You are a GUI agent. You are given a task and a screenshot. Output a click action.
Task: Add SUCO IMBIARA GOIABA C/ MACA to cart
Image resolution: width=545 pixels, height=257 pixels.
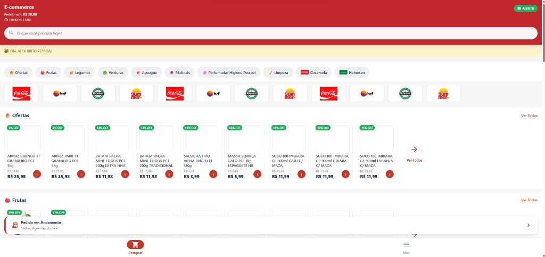click(x=345, y=174)
